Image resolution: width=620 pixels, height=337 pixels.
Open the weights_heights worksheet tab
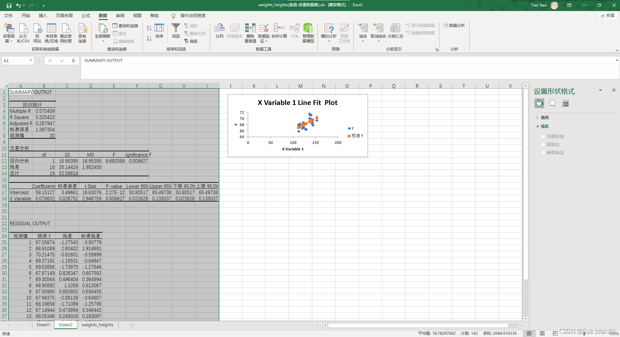[98, 325]
